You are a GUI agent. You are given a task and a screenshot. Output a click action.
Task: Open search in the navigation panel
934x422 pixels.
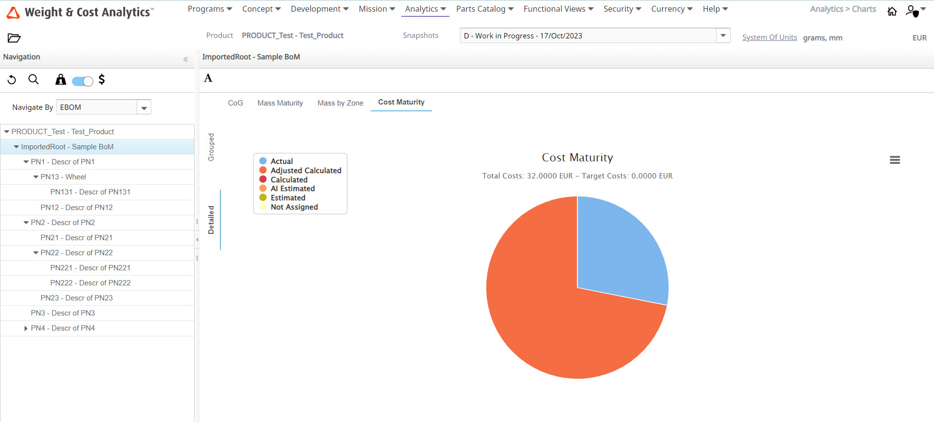tap(34, 80)
